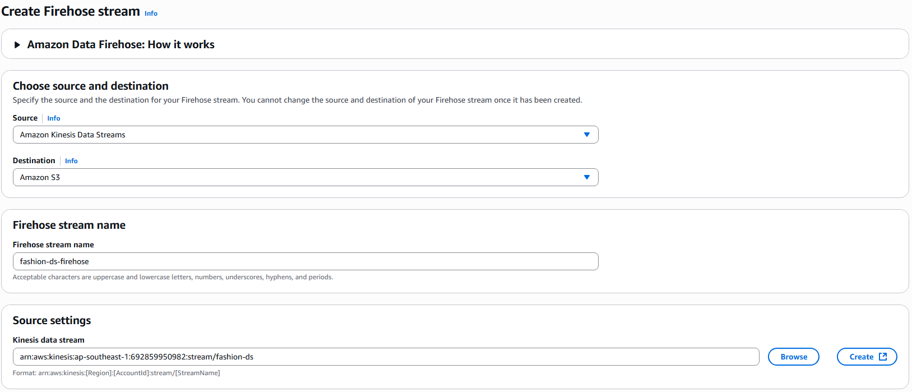Open the Destination dropdown showing Amazon S3
The height and width of the screenshot is (392, 912).
click(305, 177)
